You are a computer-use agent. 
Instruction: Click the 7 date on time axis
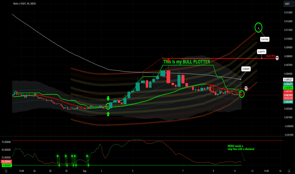tap(183, 171)
